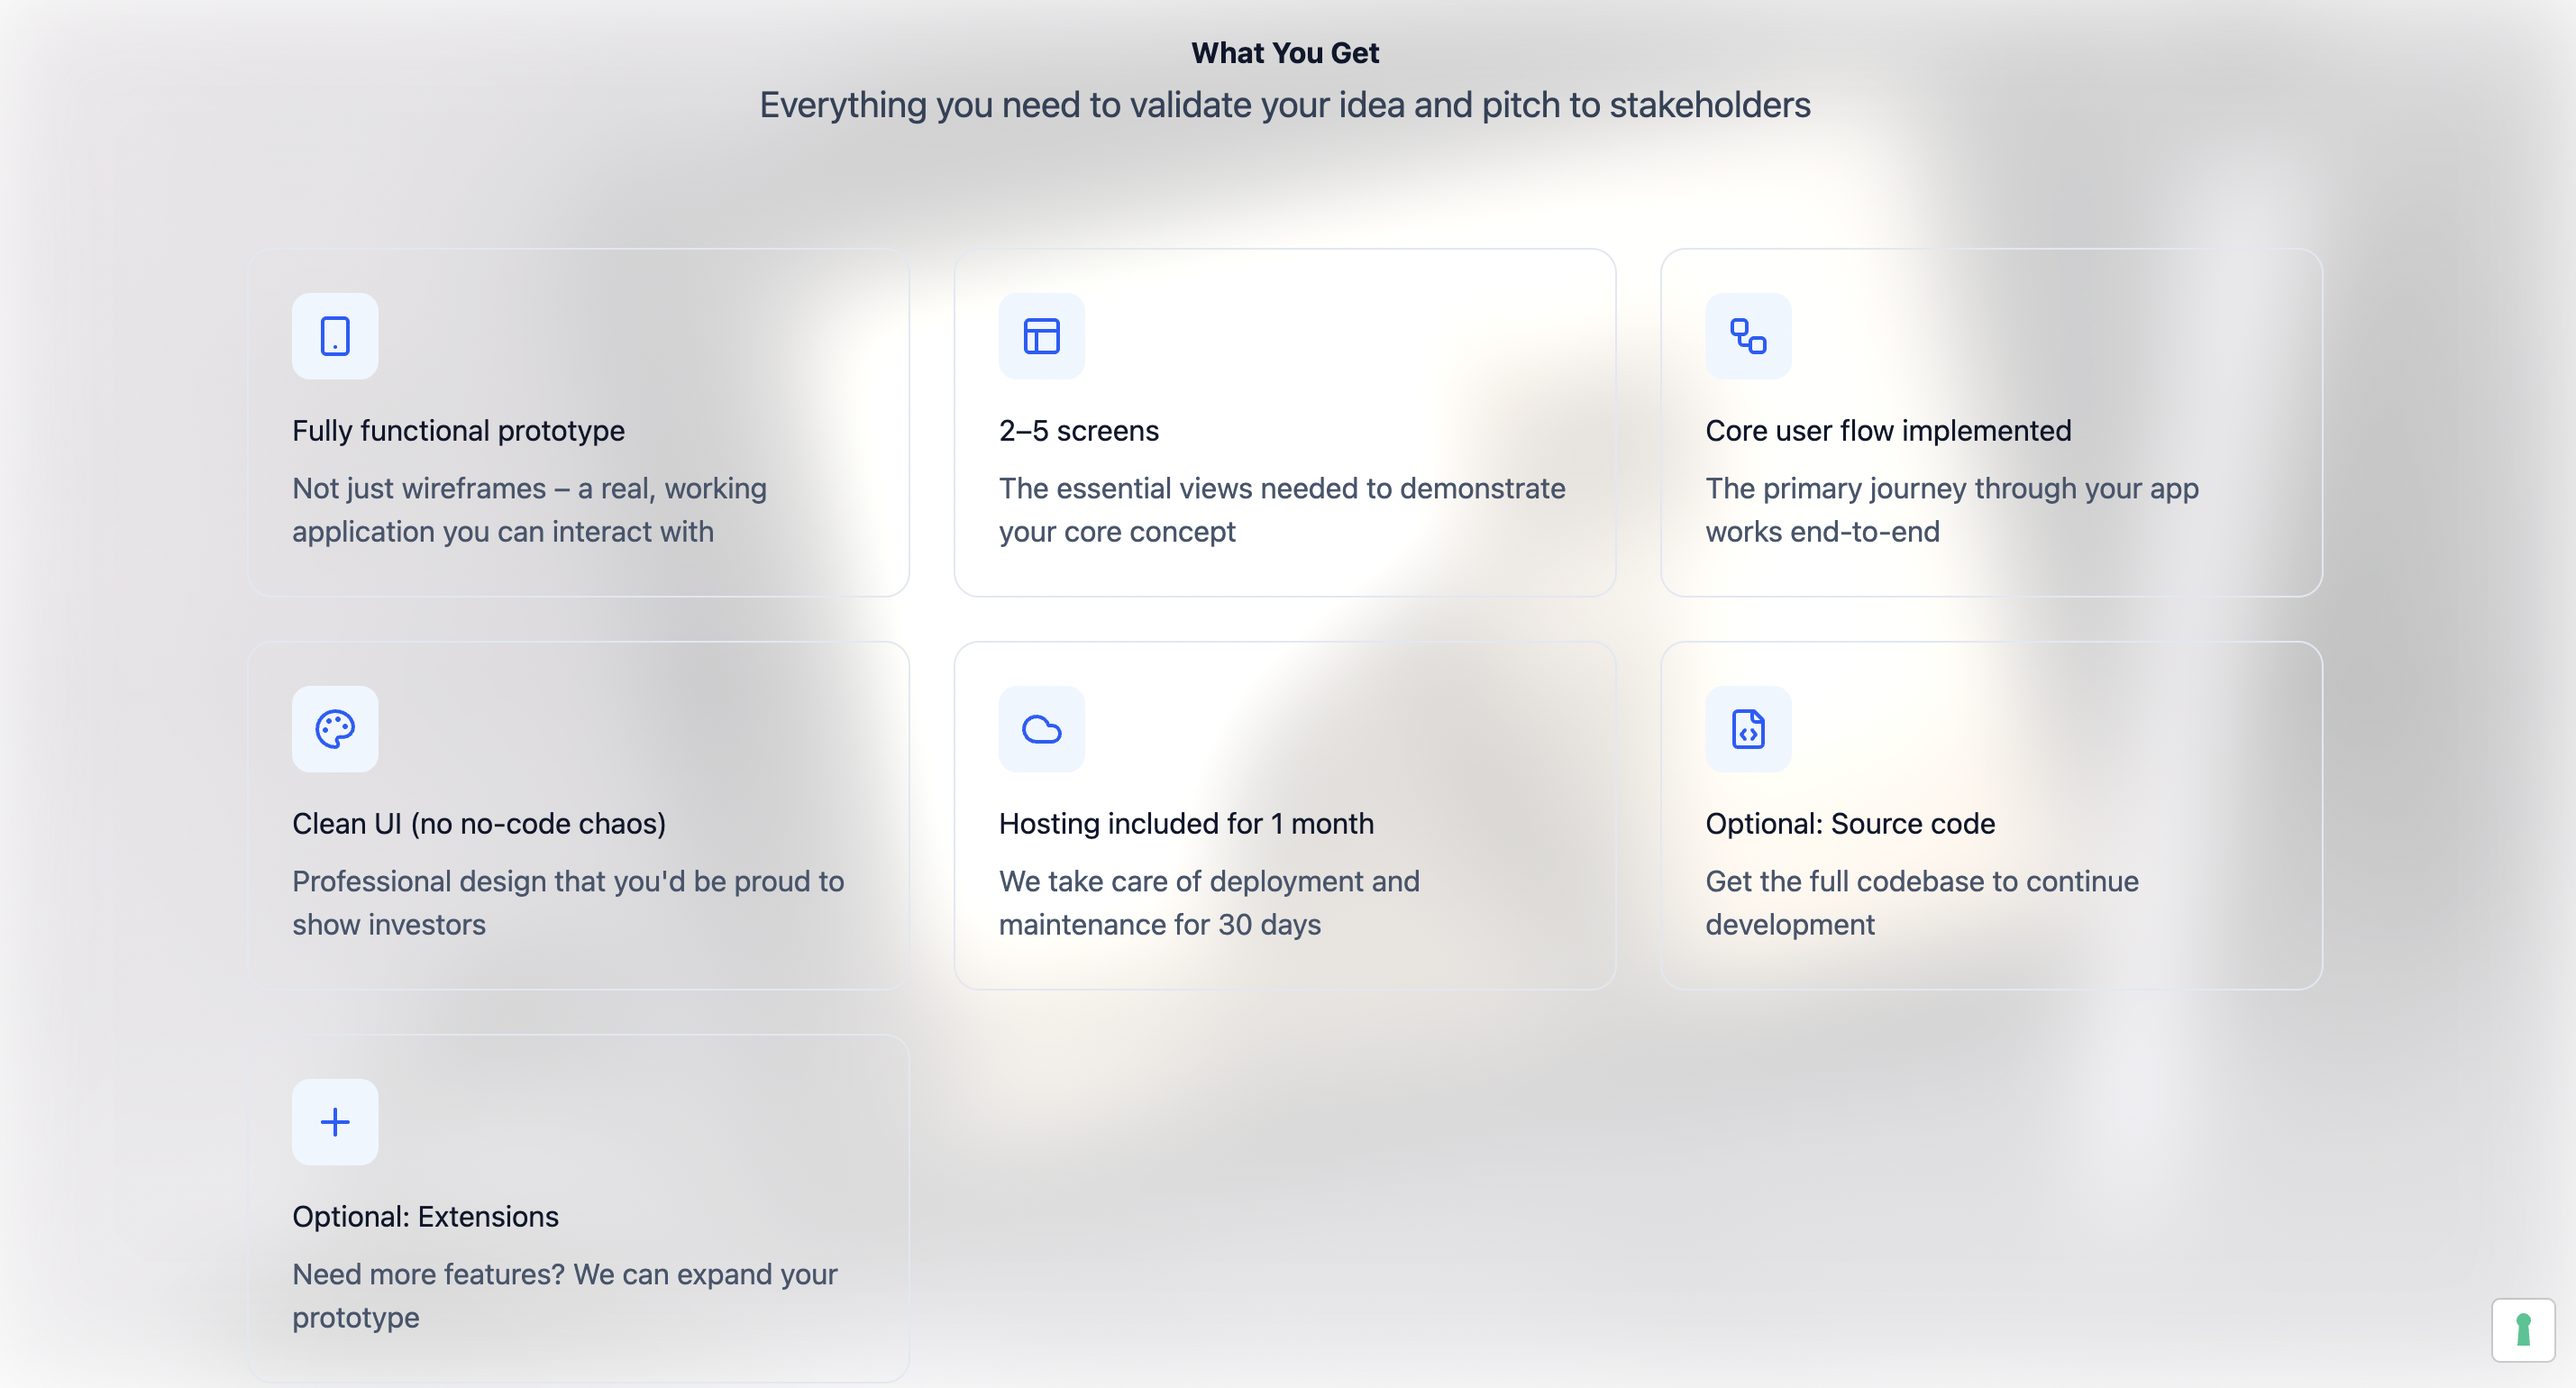Click the description under the source code card

pos(1921,902)
